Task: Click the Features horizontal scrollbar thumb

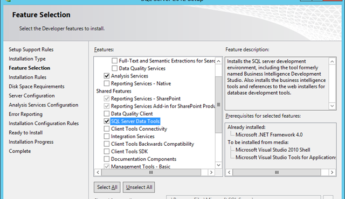Action: click(151, 172)
